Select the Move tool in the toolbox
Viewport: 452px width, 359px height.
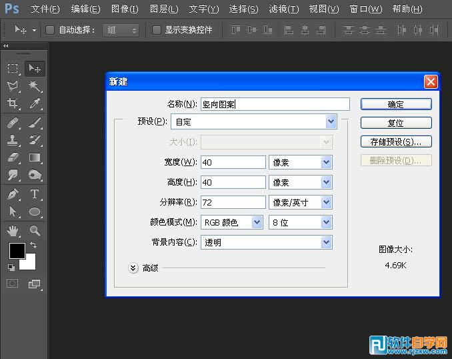point(35,69)
